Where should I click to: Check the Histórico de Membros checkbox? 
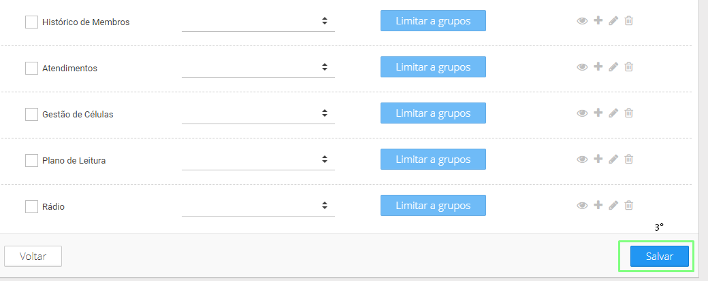coord(31,22)
